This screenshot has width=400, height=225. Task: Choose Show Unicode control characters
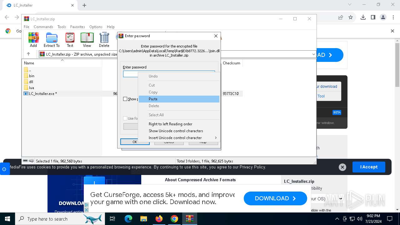coord(179,131)
